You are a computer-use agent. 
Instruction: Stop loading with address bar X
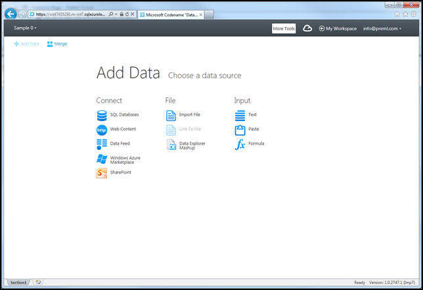coord(133,14)
